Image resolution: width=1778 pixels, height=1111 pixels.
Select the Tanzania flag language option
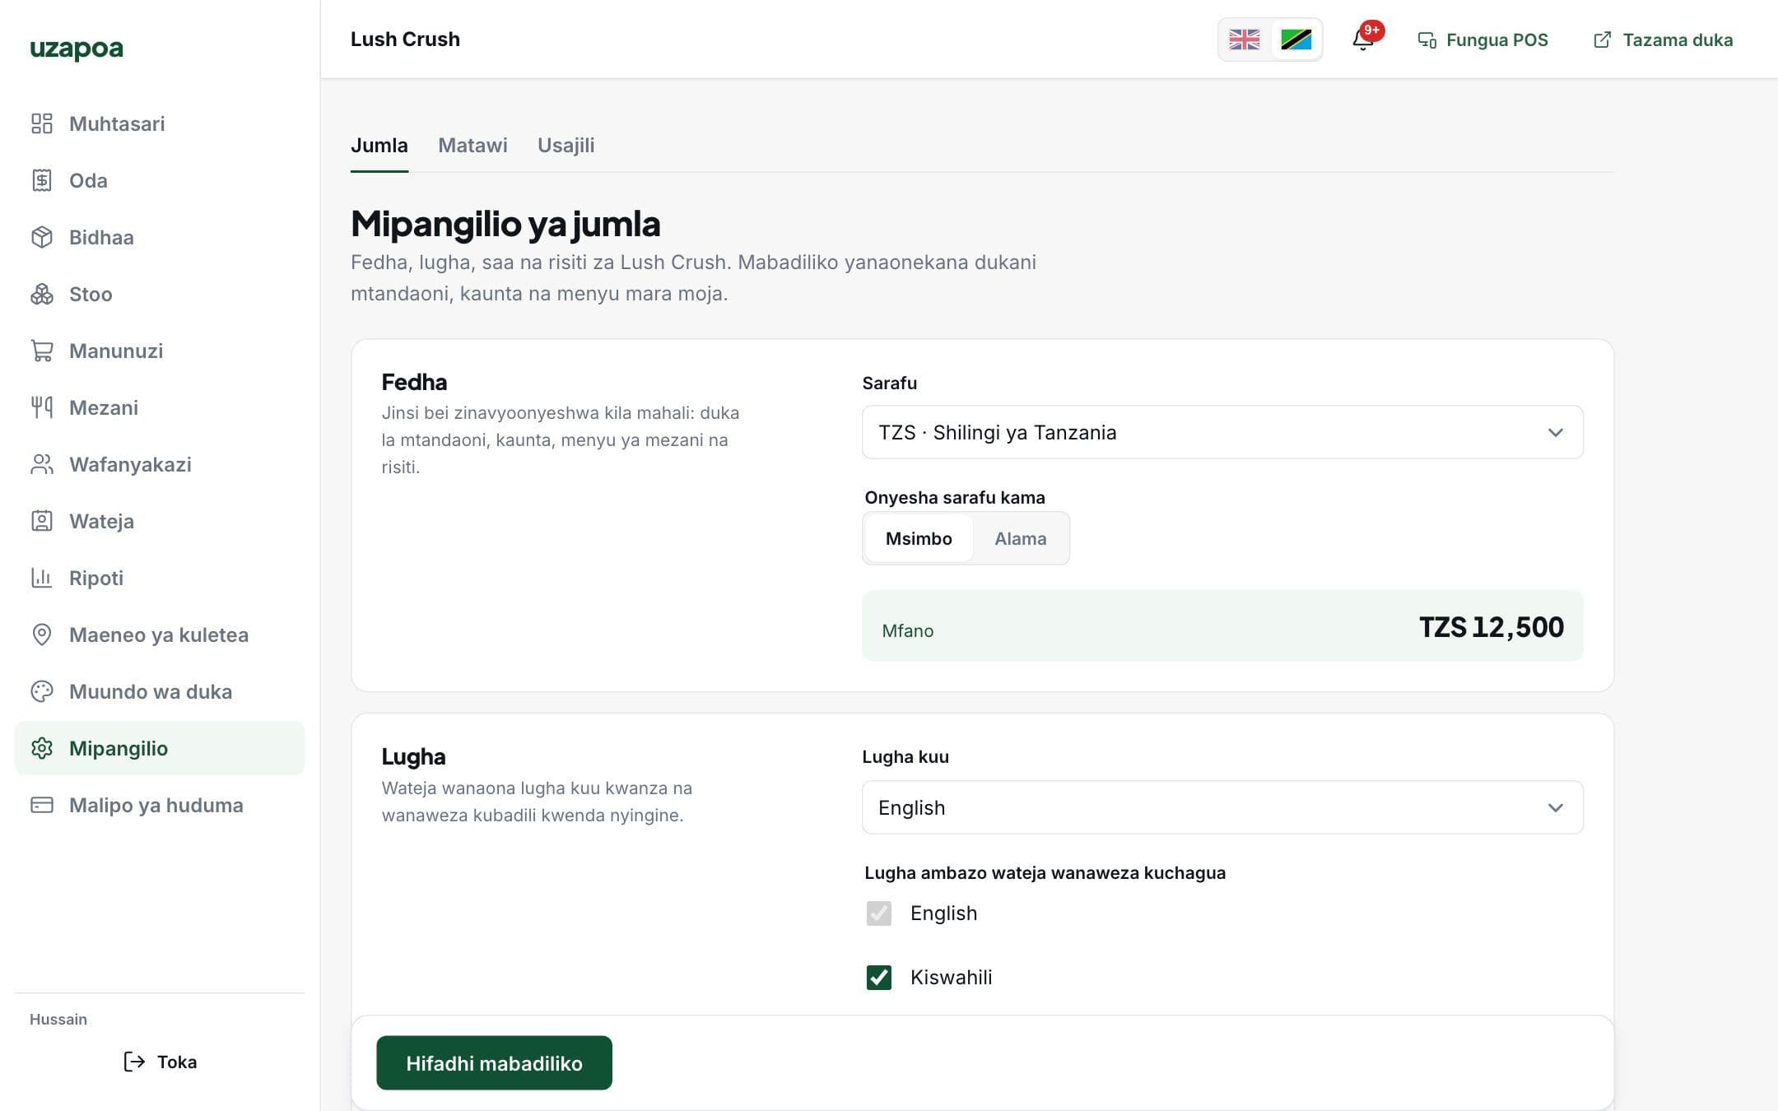pyautogui.click(x=1296, y=40)
